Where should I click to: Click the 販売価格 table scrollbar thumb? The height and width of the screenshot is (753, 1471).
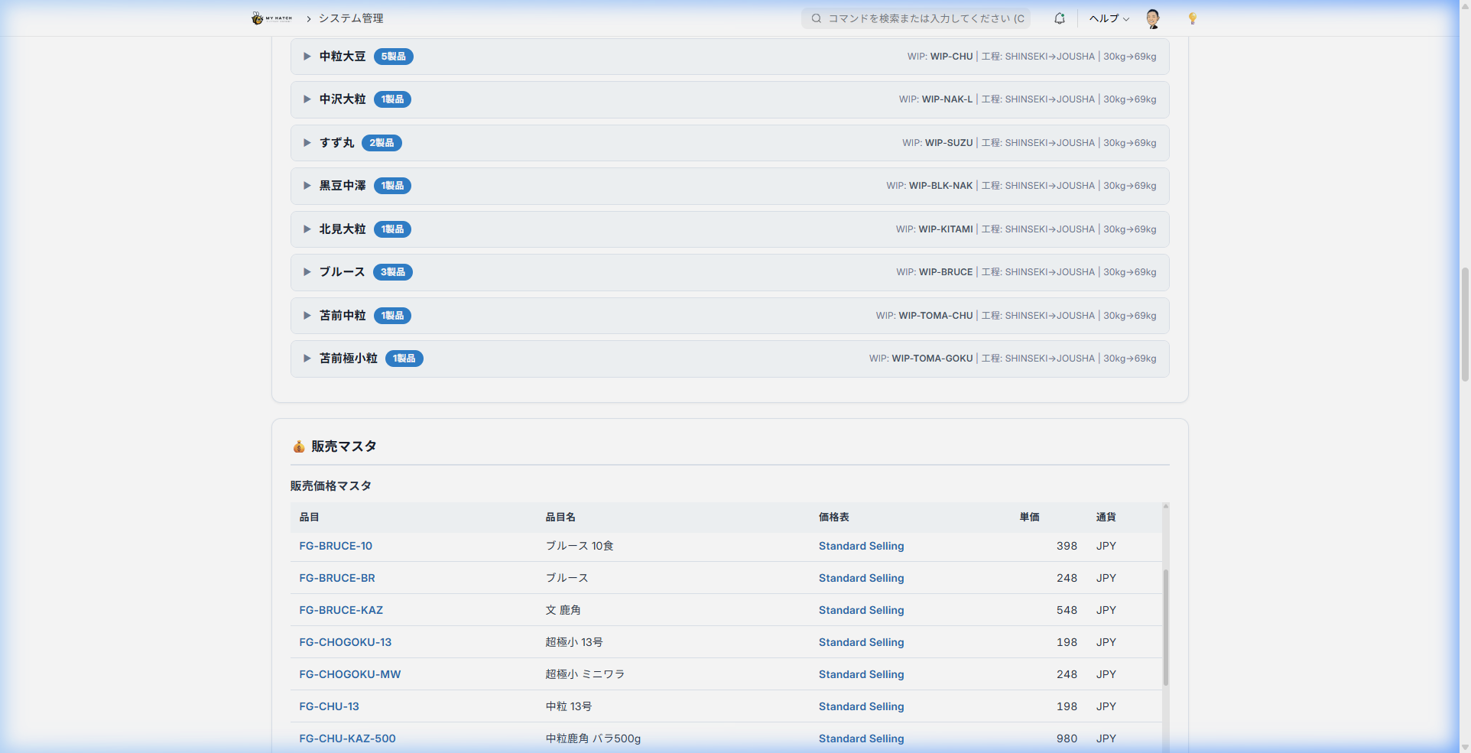click(1165, 627)
